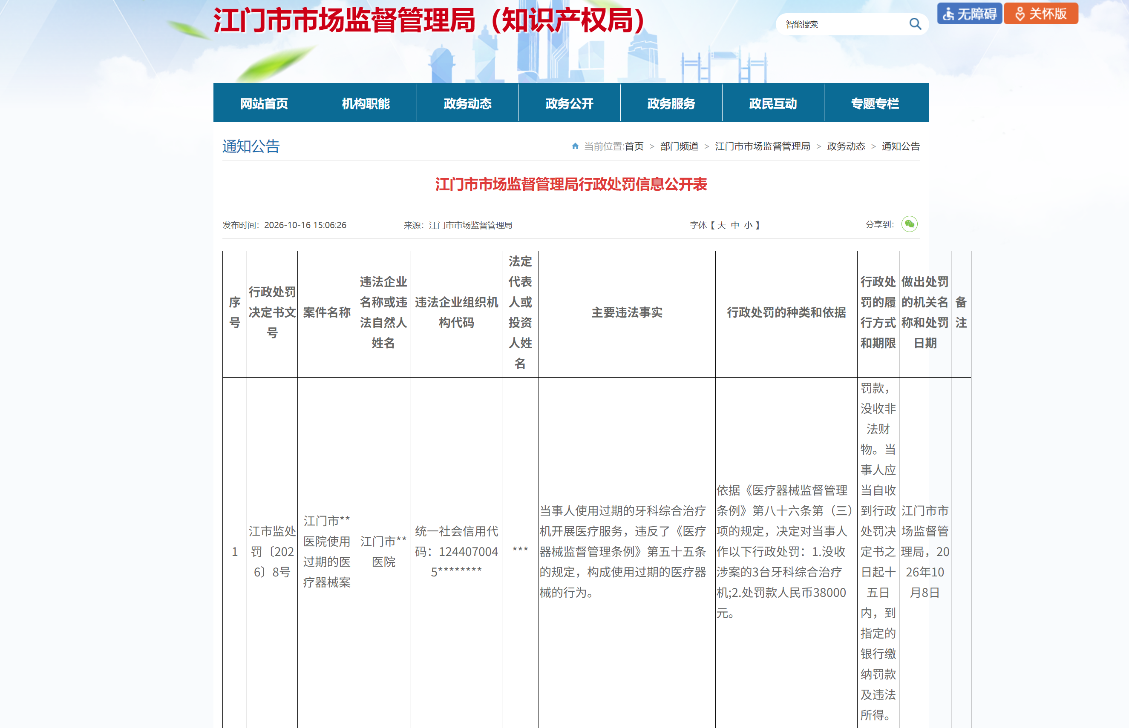1129x728 pixels.
Task: Set font size to 中
Action: pyautogui.click(x=734, y=226)
